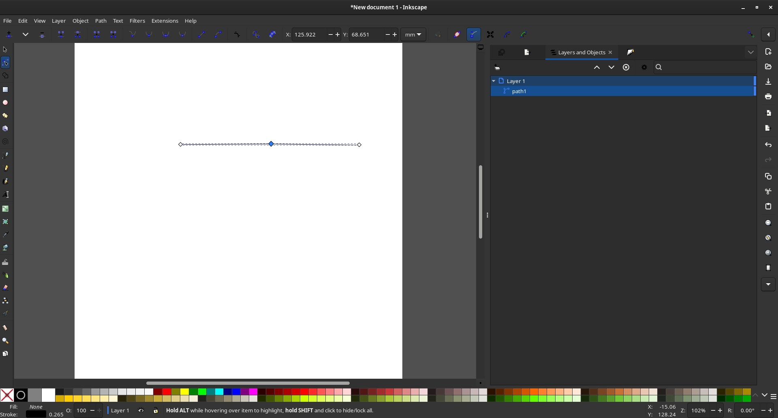Toggle show Bezier handles of selected nodes

tap(474, 34)
